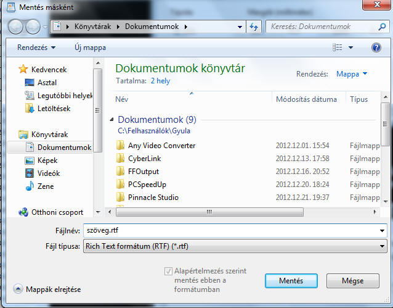This screenshot has height=308, width=393.
Task: Select the Pinnacle Studio folder name
Action: tap(153, 198)
